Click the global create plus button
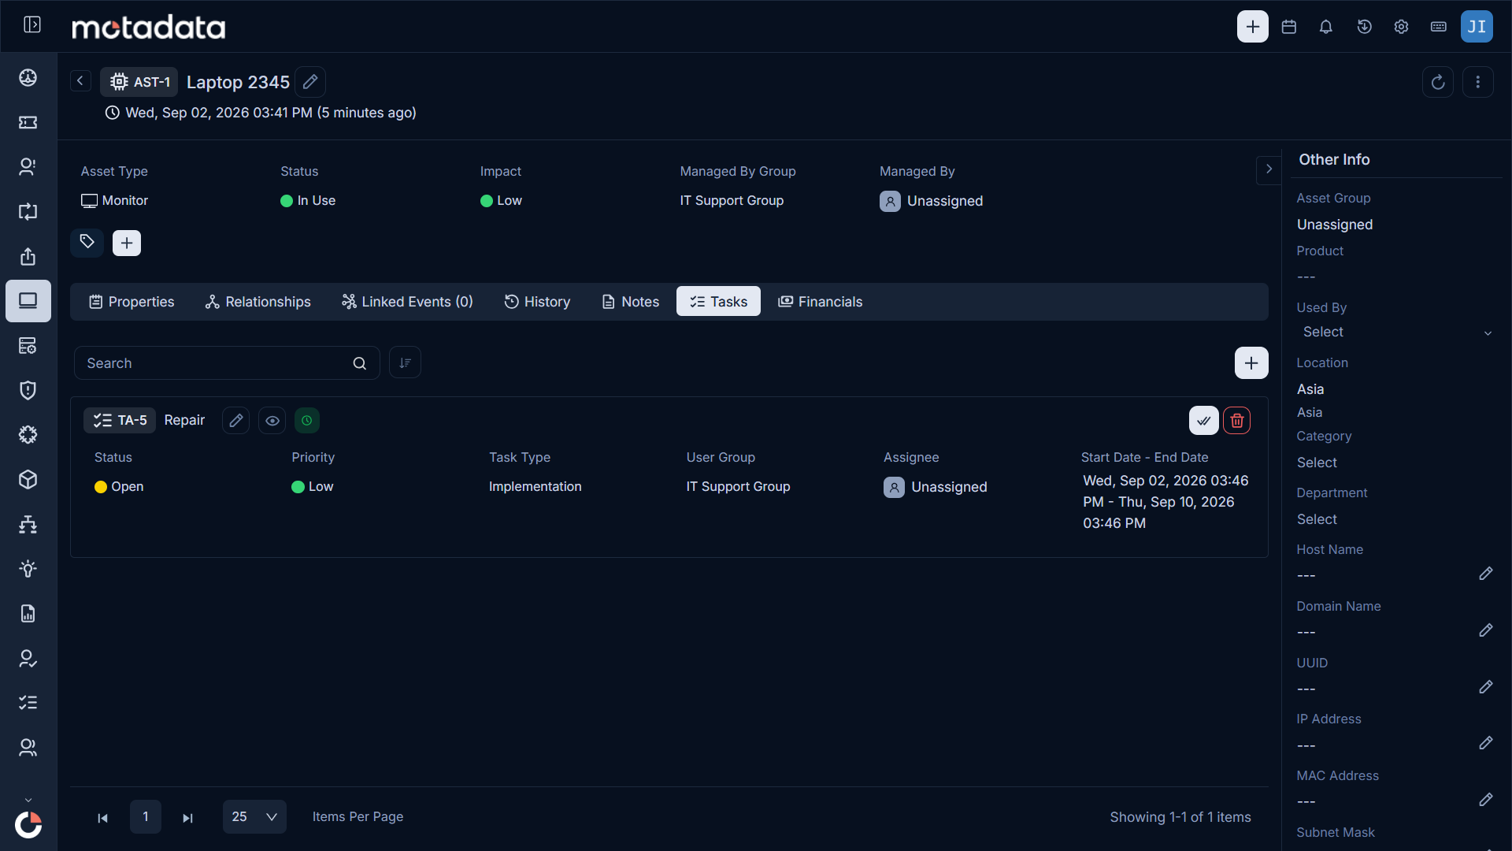The height and width of the screenshot is (851, 1512). coord(1253,27)
